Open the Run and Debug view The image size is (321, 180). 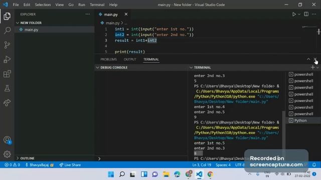[7, 59]
